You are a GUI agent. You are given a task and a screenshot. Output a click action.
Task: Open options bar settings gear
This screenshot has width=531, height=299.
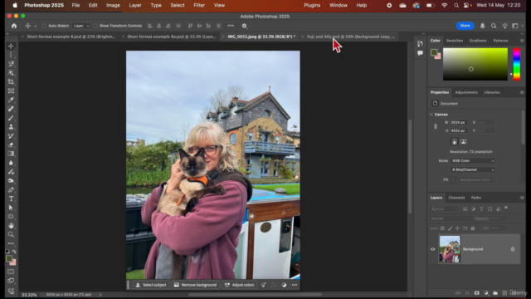(x=244, y=26)
